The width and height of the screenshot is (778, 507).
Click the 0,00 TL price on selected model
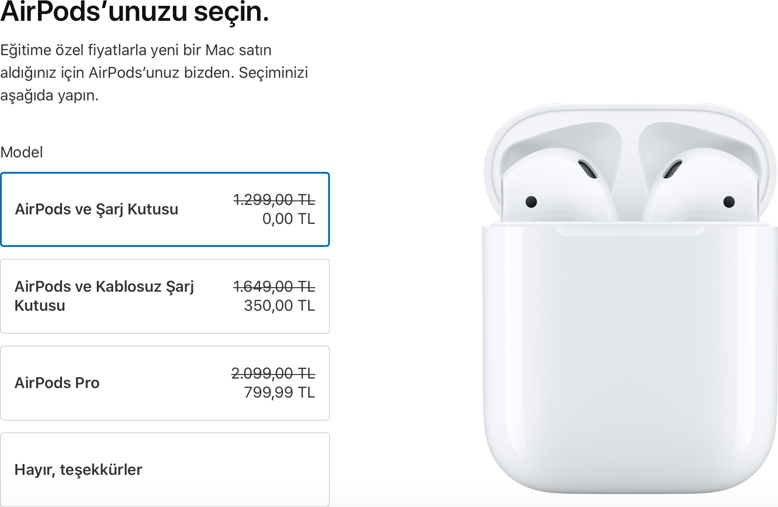288,219
